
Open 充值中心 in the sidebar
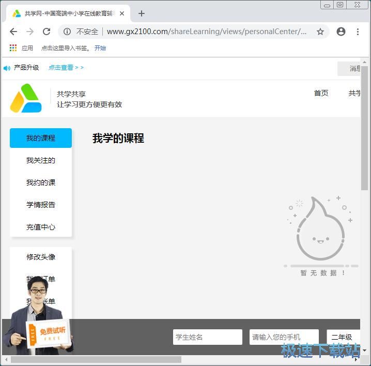(x=41, y=227)
